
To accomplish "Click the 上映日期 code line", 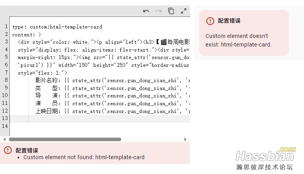I will click(x=109, y=111).
